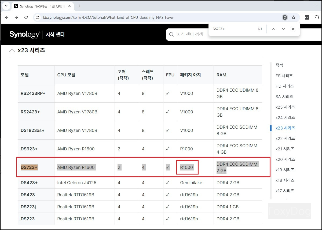Jump to next find result
Screen dimensions: 322x230
283,29
